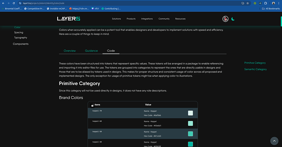
Task: Open the browser three-dot menu
Action: tap(279, 3)
